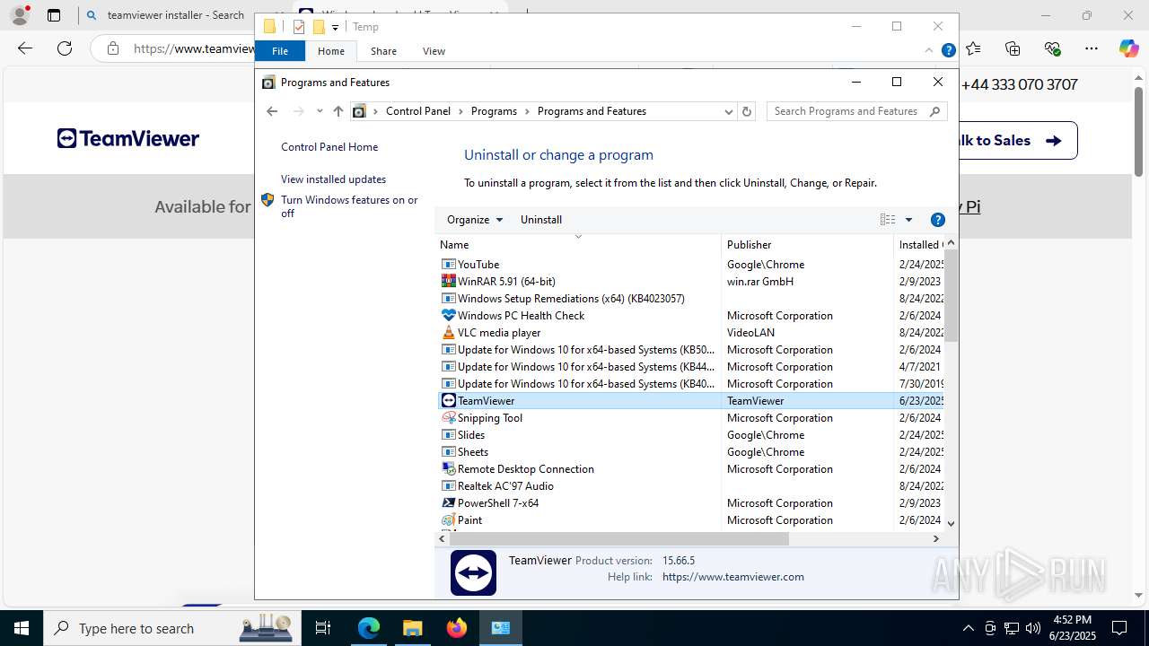This screenshot has height=646, width=1149.
Task: Sort list by Name column header
Action: point(578,244)
